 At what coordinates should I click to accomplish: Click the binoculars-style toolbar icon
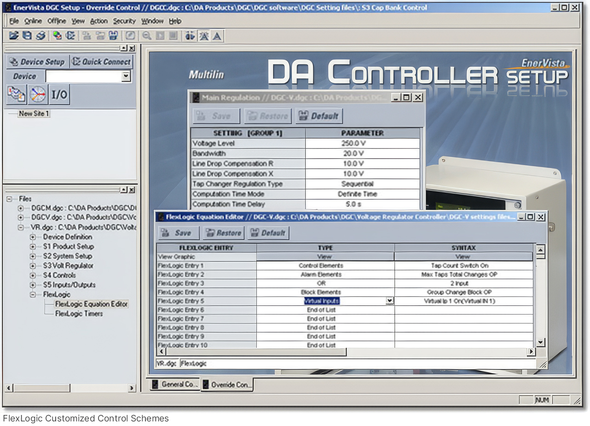click(190, 35)
